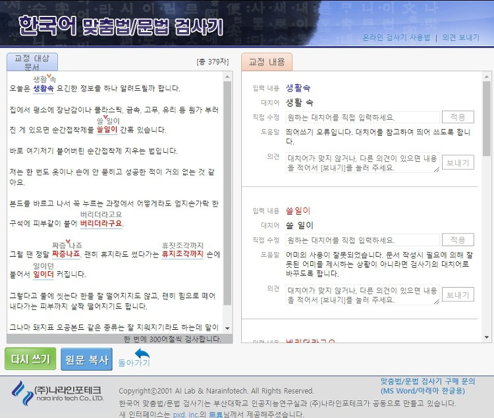Open the pxd. inc. footer link

click(x=186, y=415)
